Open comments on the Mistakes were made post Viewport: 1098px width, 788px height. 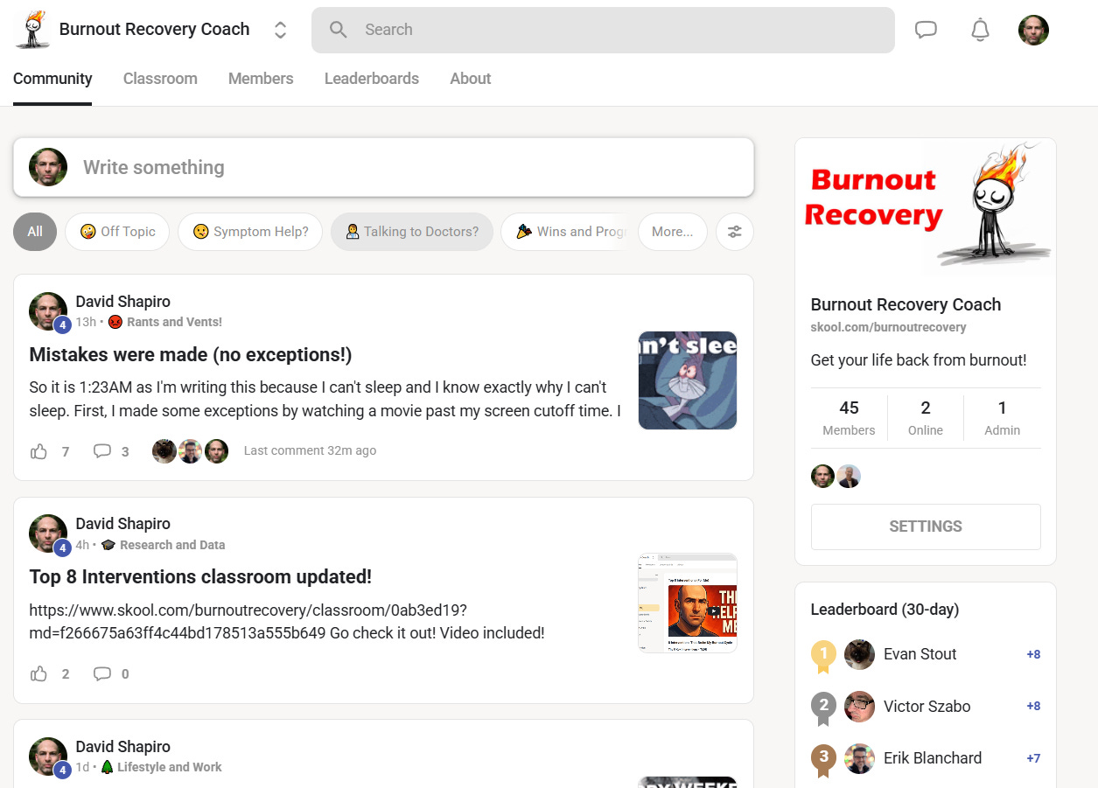[102, 451]
